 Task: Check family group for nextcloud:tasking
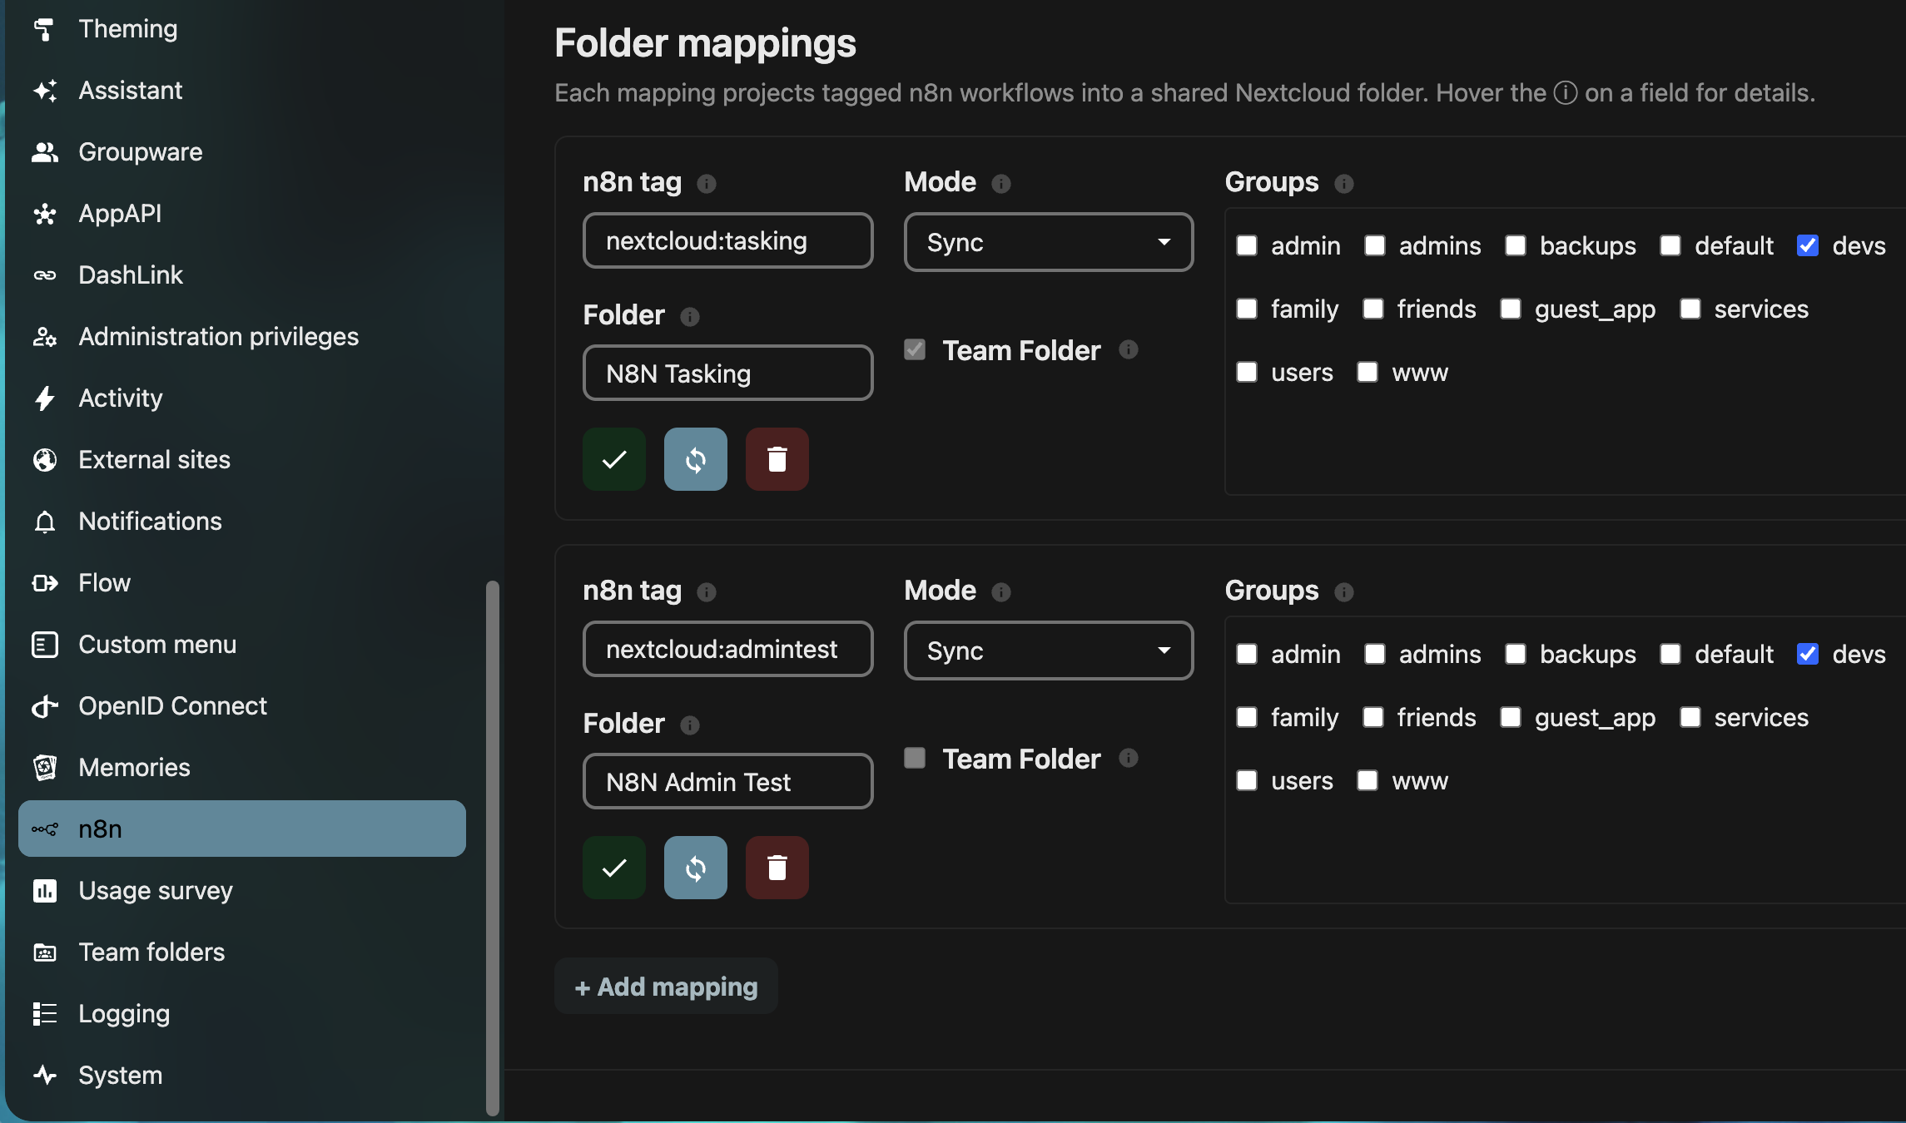(1247, 309)
